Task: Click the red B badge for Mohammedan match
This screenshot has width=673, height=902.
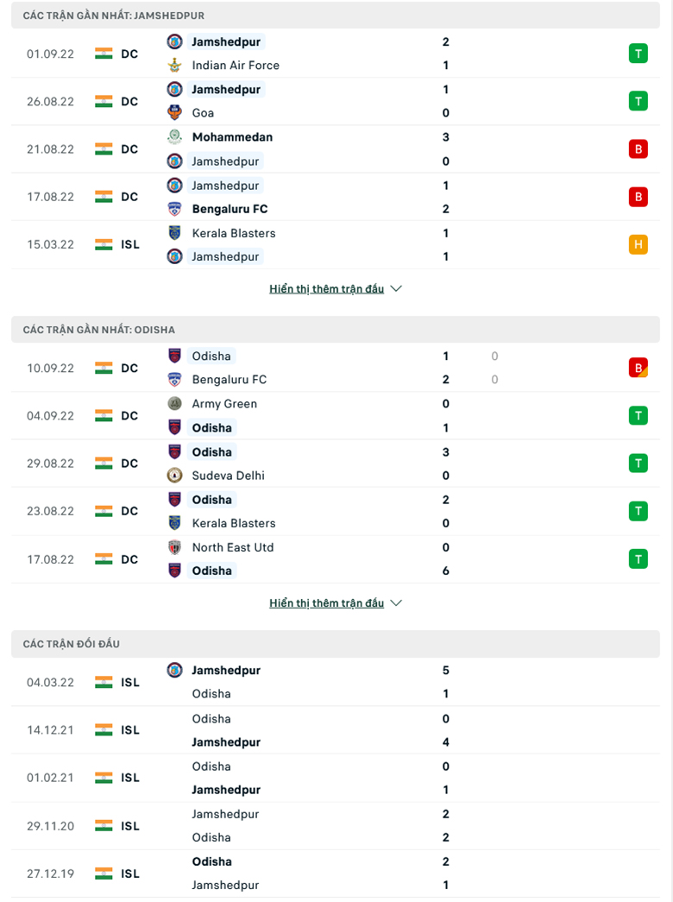Action: pyautogui.click(x=638, y=148)
